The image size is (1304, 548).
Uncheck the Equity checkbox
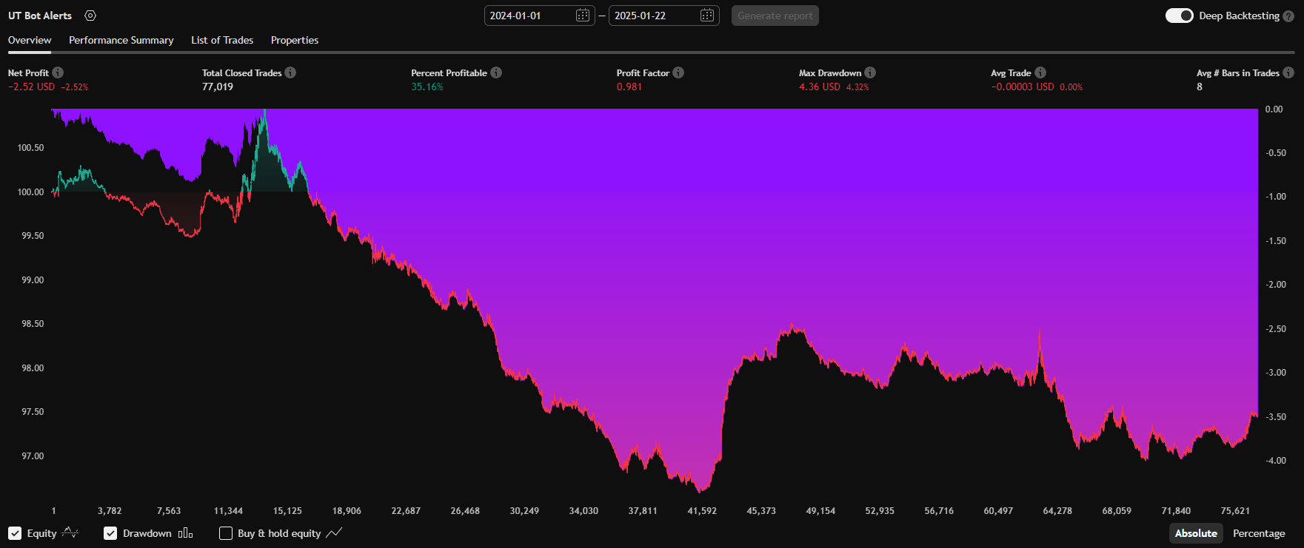(15, 533)
